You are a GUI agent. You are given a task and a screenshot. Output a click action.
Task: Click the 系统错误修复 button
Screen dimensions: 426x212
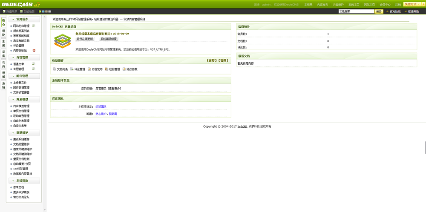[x=109, y=39]
